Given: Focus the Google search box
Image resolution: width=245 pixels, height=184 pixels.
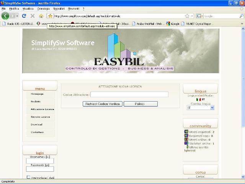Looking at the screenshot, I should pyautogui.click(x=221, y=16).
